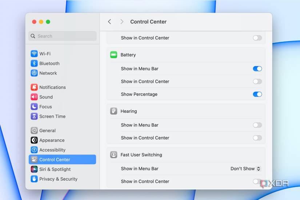Click the Search field

pyautogui.click(x=63, y=36)
